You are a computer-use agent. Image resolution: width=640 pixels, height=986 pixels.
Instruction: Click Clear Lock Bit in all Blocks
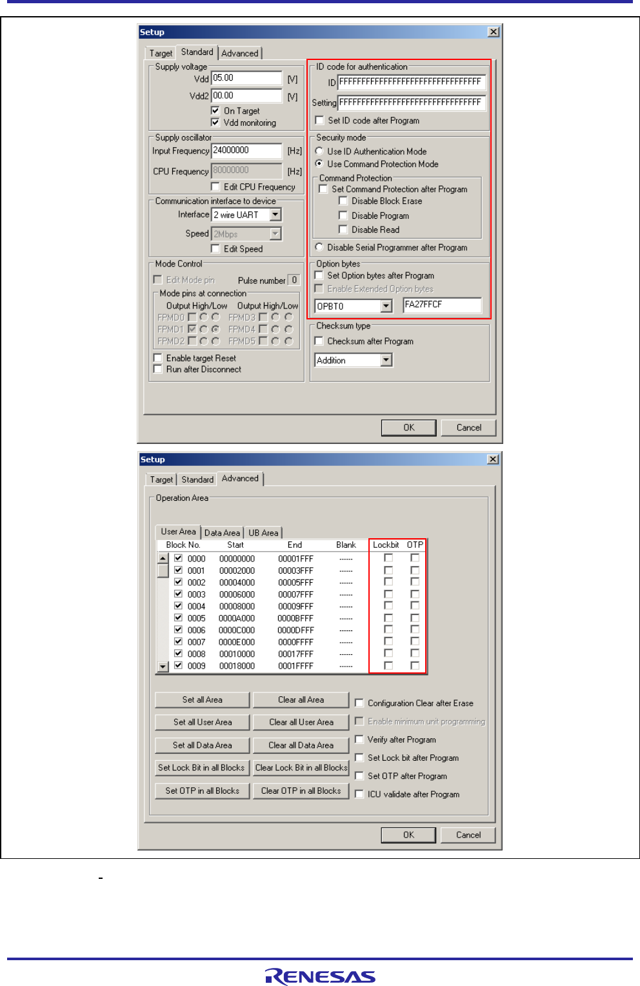pyautogui.click(x=301, y=768)
